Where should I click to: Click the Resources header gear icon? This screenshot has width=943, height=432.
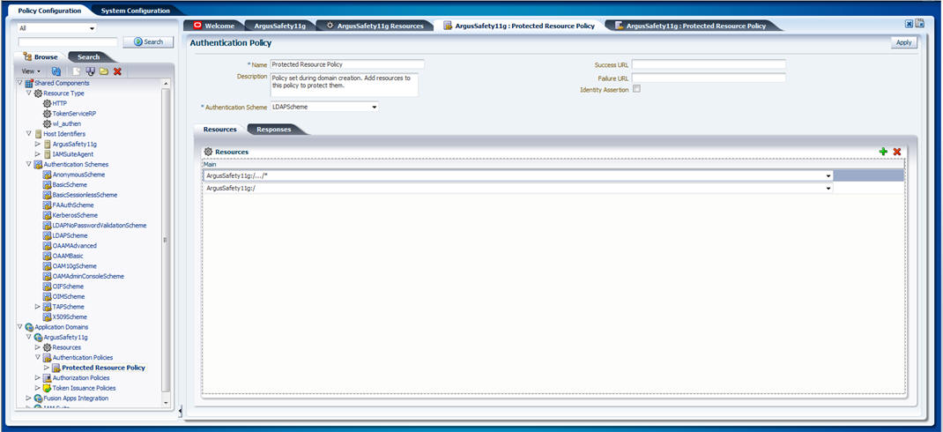[x=209, y=152]
